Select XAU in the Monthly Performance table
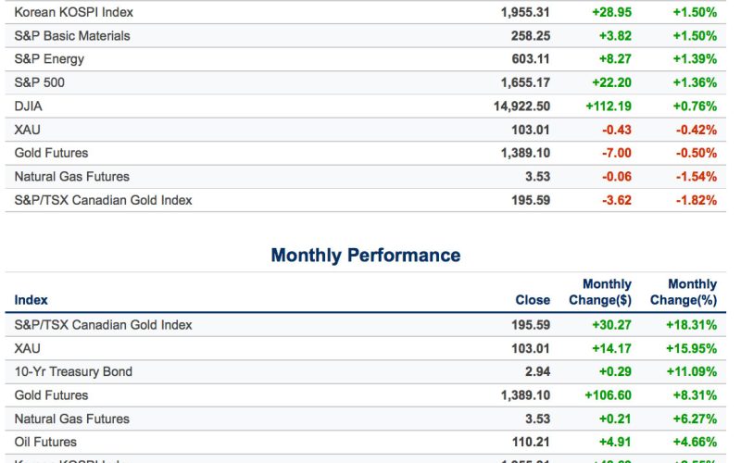741x463 pixels. [x=28, y=348]
